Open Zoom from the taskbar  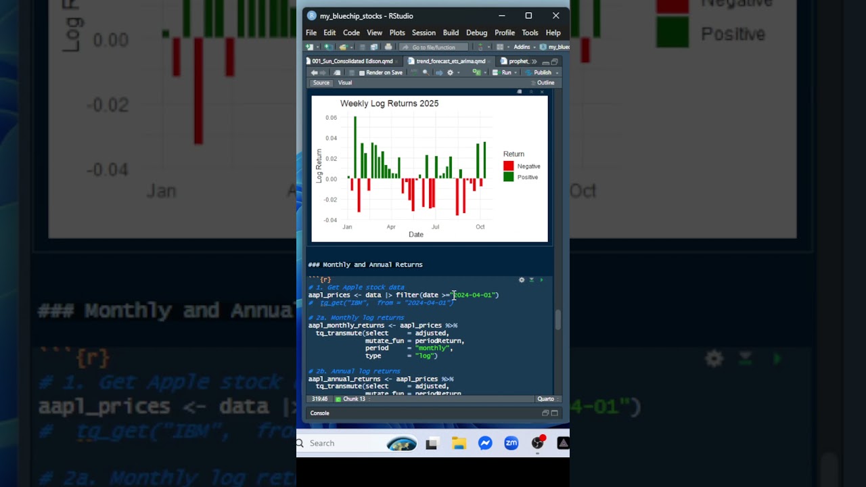click(511, 443)
